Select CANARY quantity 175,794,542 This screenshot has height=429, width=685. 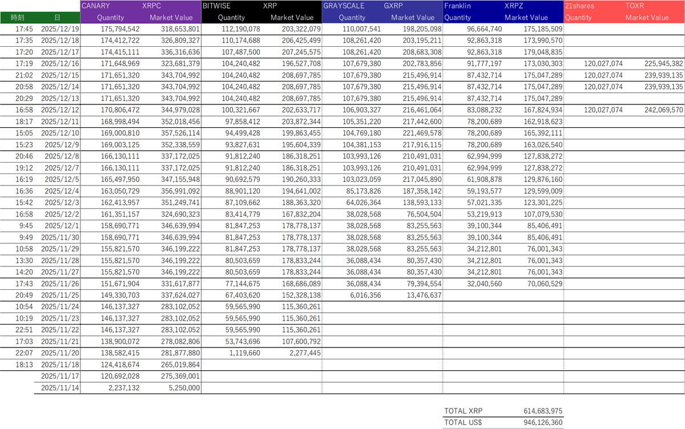(x=119, y=29)
